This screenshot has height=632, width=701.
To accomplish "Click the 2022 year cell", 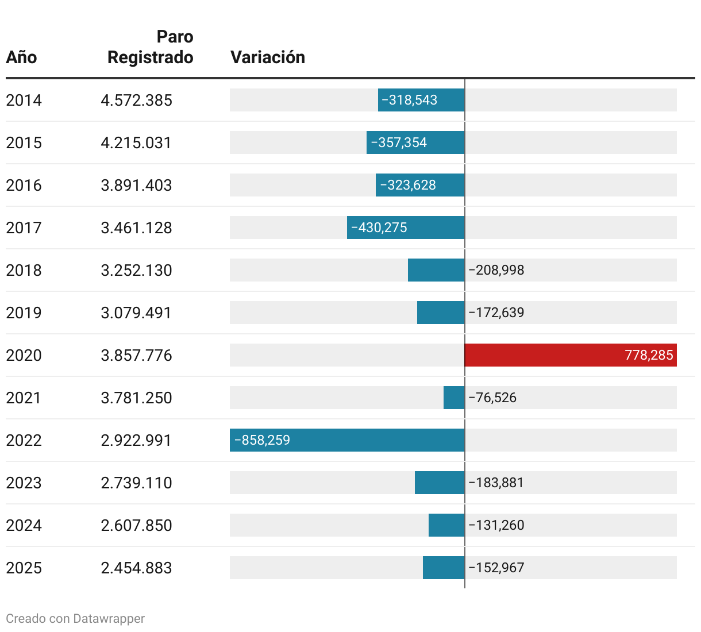I will (24, 440).
